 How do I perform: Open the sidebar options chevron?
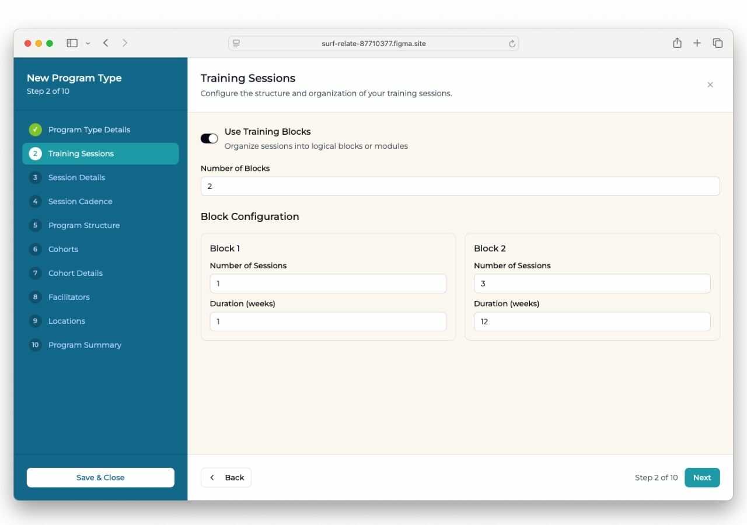[x=88, y=43]
